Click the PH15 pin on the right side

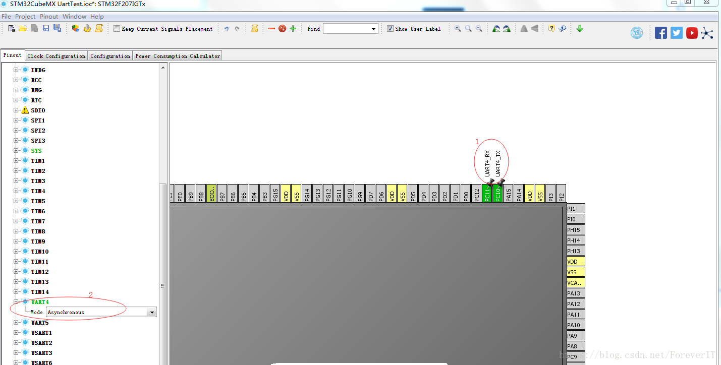tap(576, 230)
